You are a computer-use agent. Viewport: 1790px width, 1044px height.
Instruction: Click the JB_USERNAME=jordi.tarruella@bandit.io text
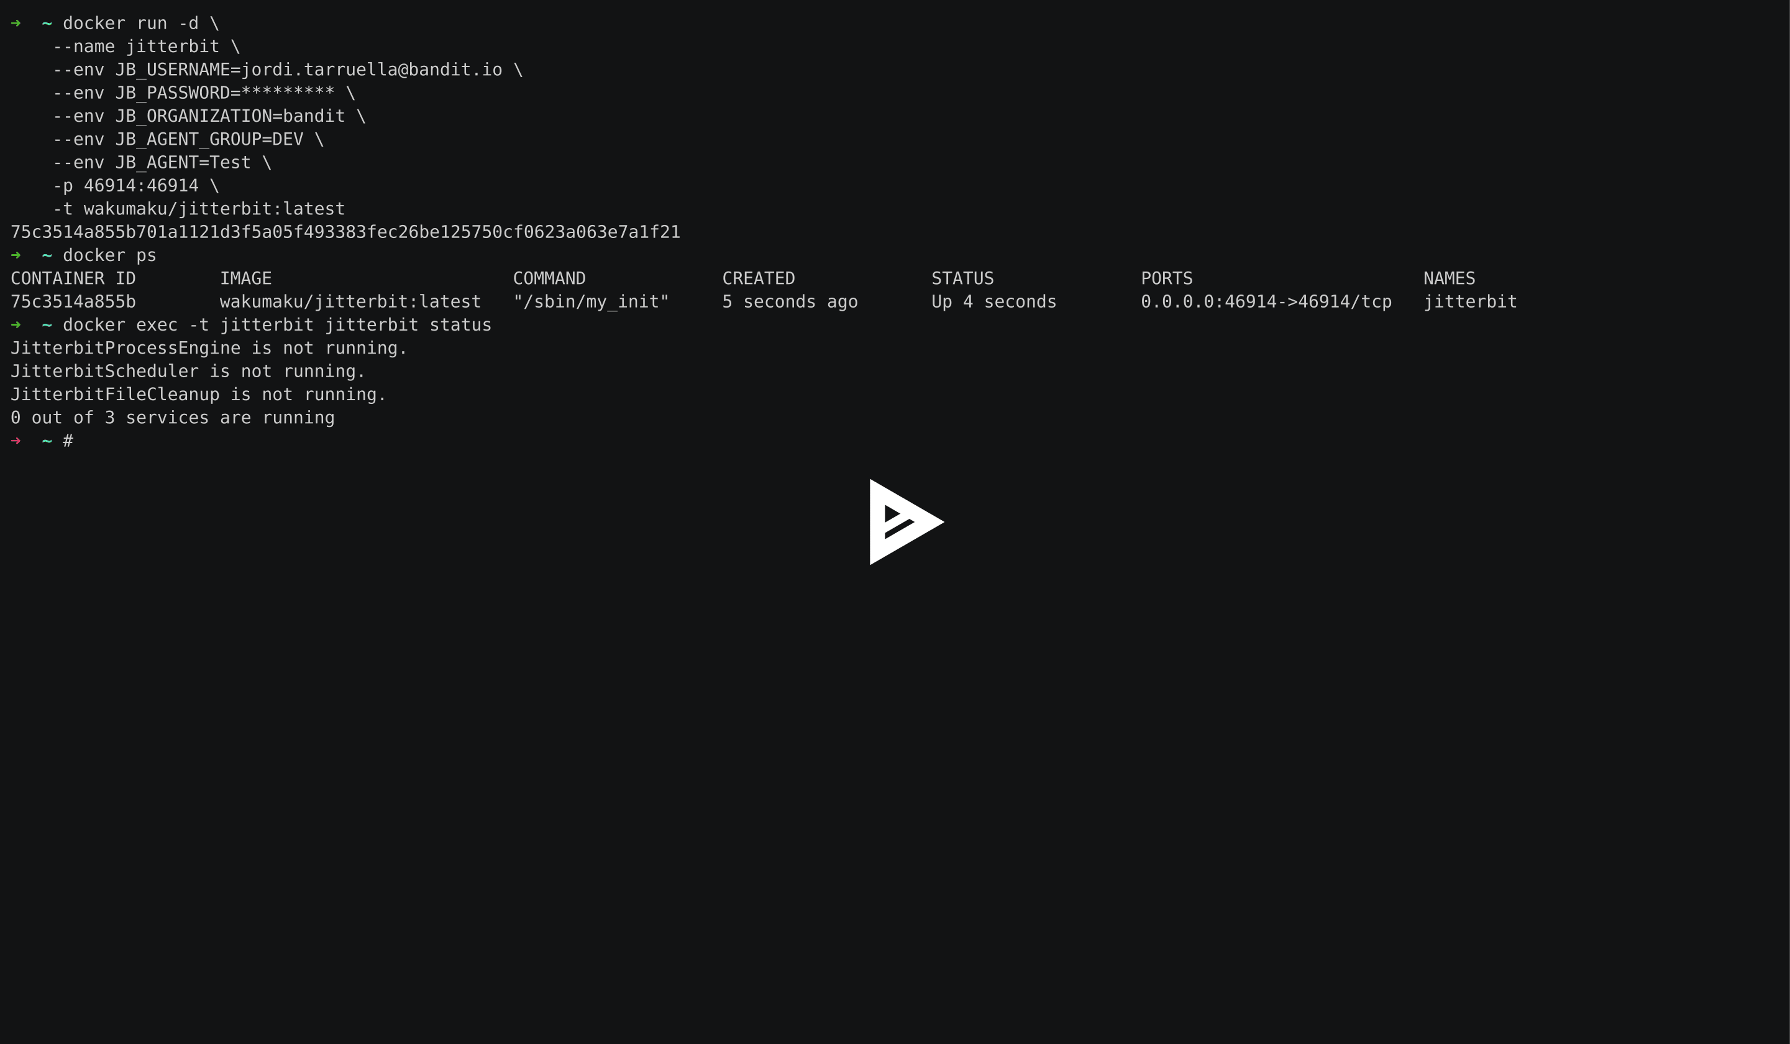pyautogui.click(x=309, y=70)
